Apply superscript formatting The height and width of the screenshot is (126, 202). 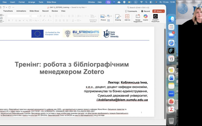click(x=23, y=20)
